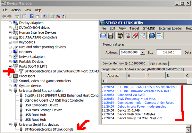
Task: Open the Address dropdown arrow
Action: [x=143, y=53]
